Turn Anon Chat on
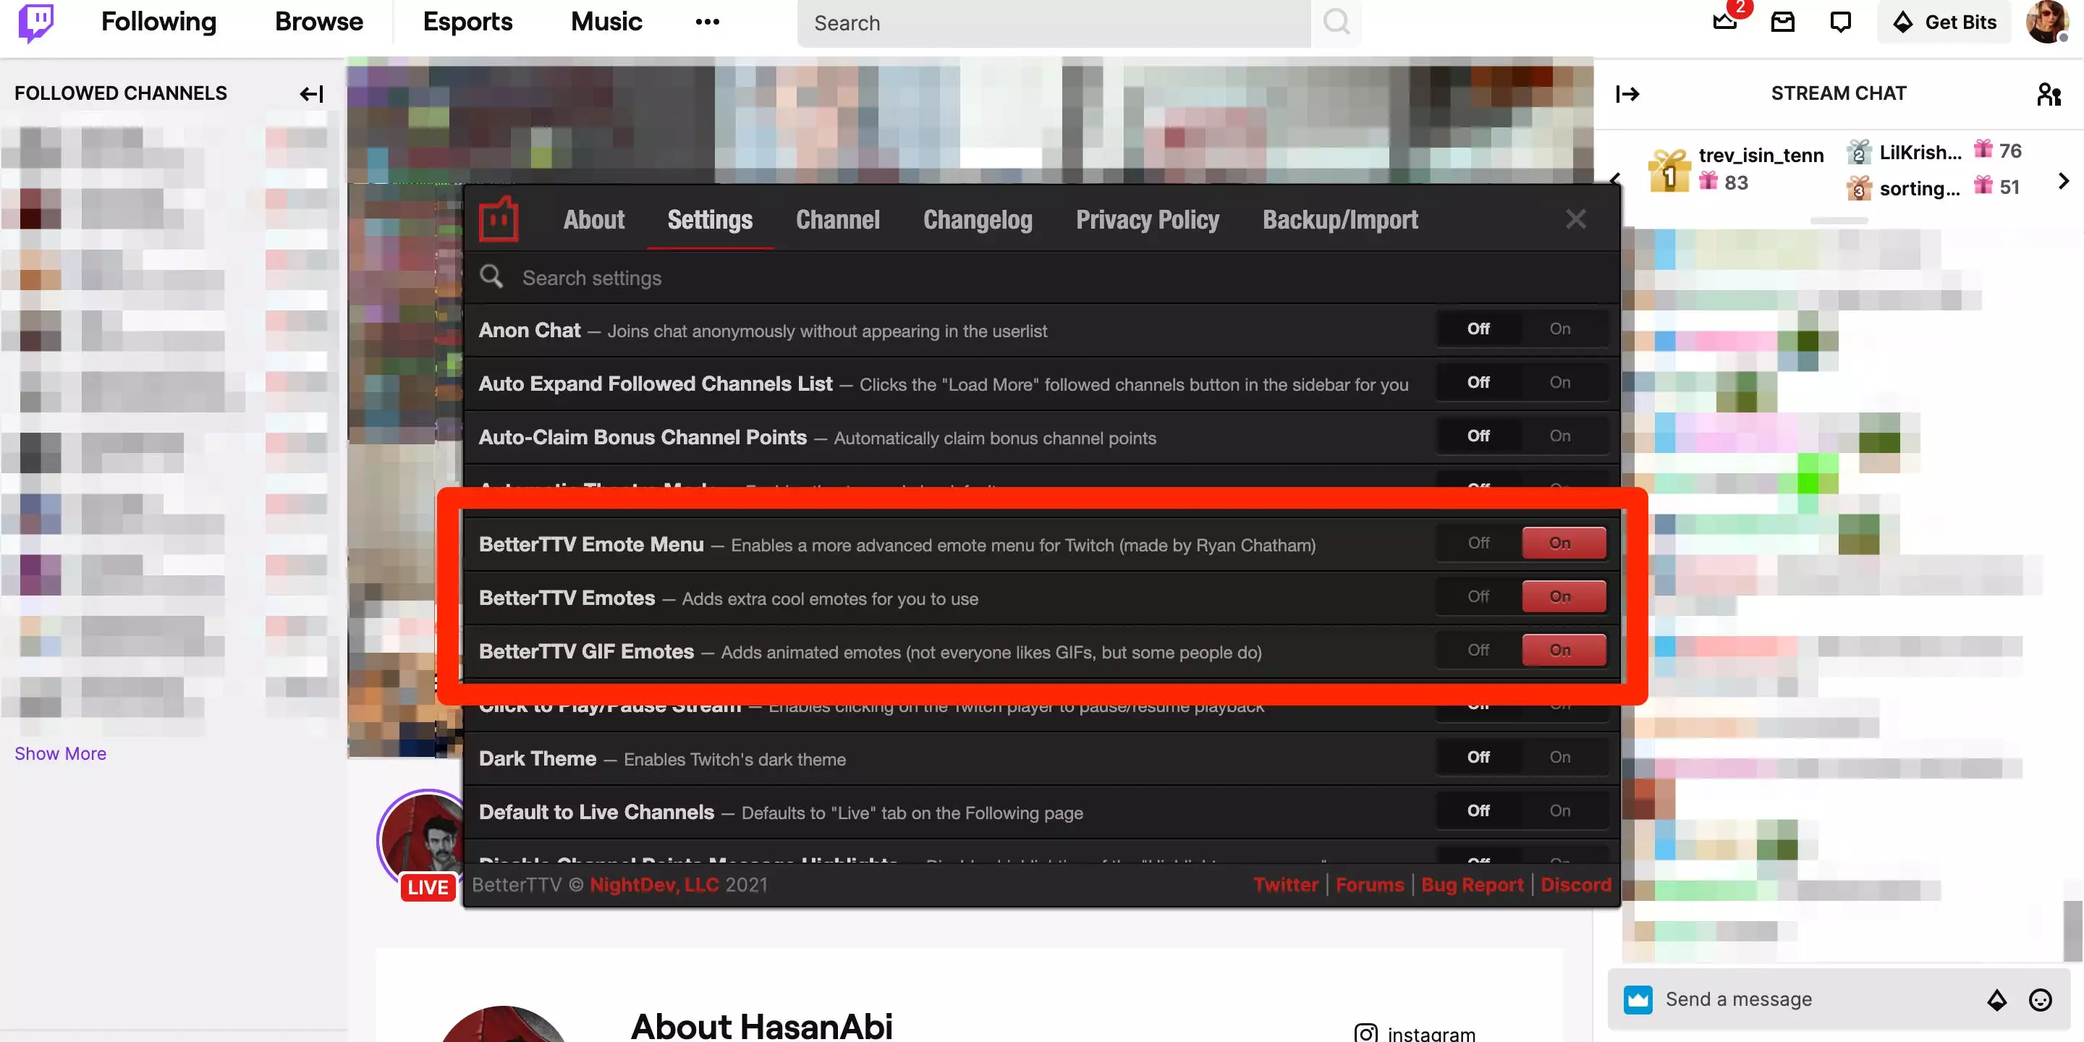This screenshot has height=1042, width=2084. [x=1560, y=329]
